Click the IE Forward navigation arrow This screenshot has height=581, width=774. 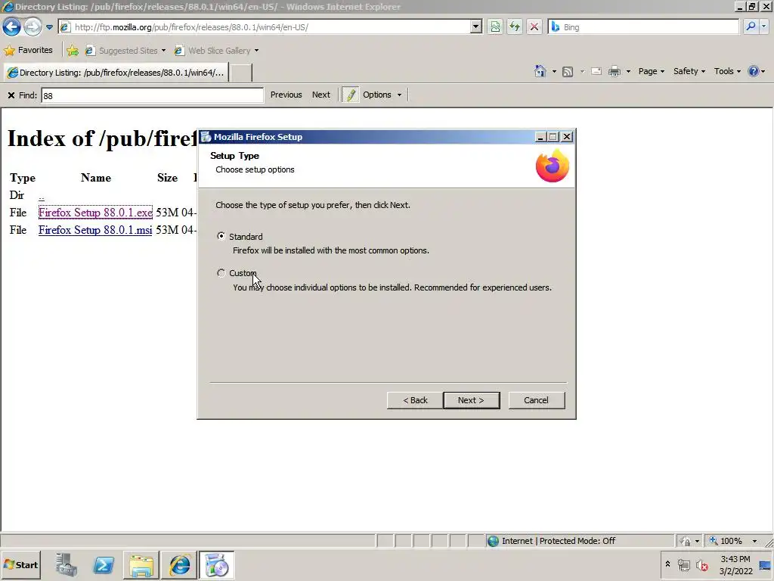coord(33,26)
